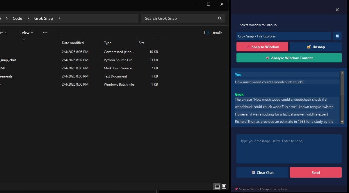The height and width of the screenshot is (193, 349).
Task: Select the Text Document row
Action: coord(80,76)
